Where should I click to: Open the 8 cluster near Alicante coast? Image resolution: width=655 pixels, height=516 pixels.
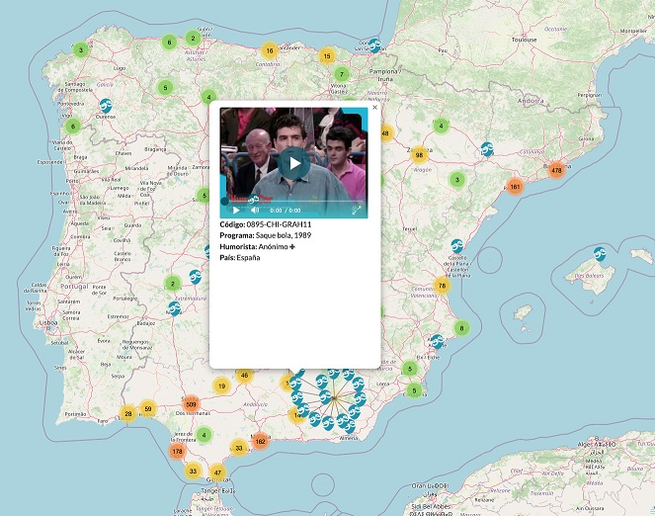click(x=461, y=328)
